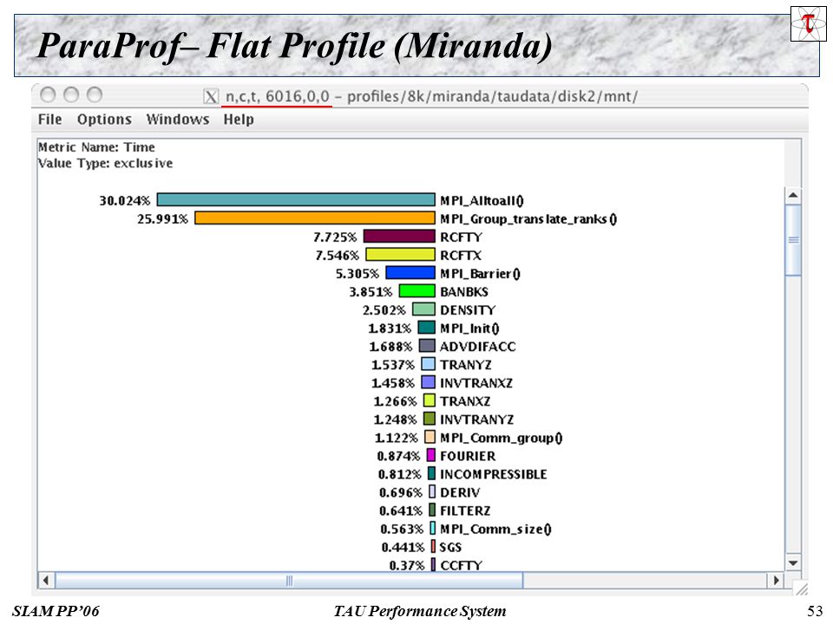Click the CCFTY purple bar
Screen dimensions: 833x624
click(x=434, y=564)
